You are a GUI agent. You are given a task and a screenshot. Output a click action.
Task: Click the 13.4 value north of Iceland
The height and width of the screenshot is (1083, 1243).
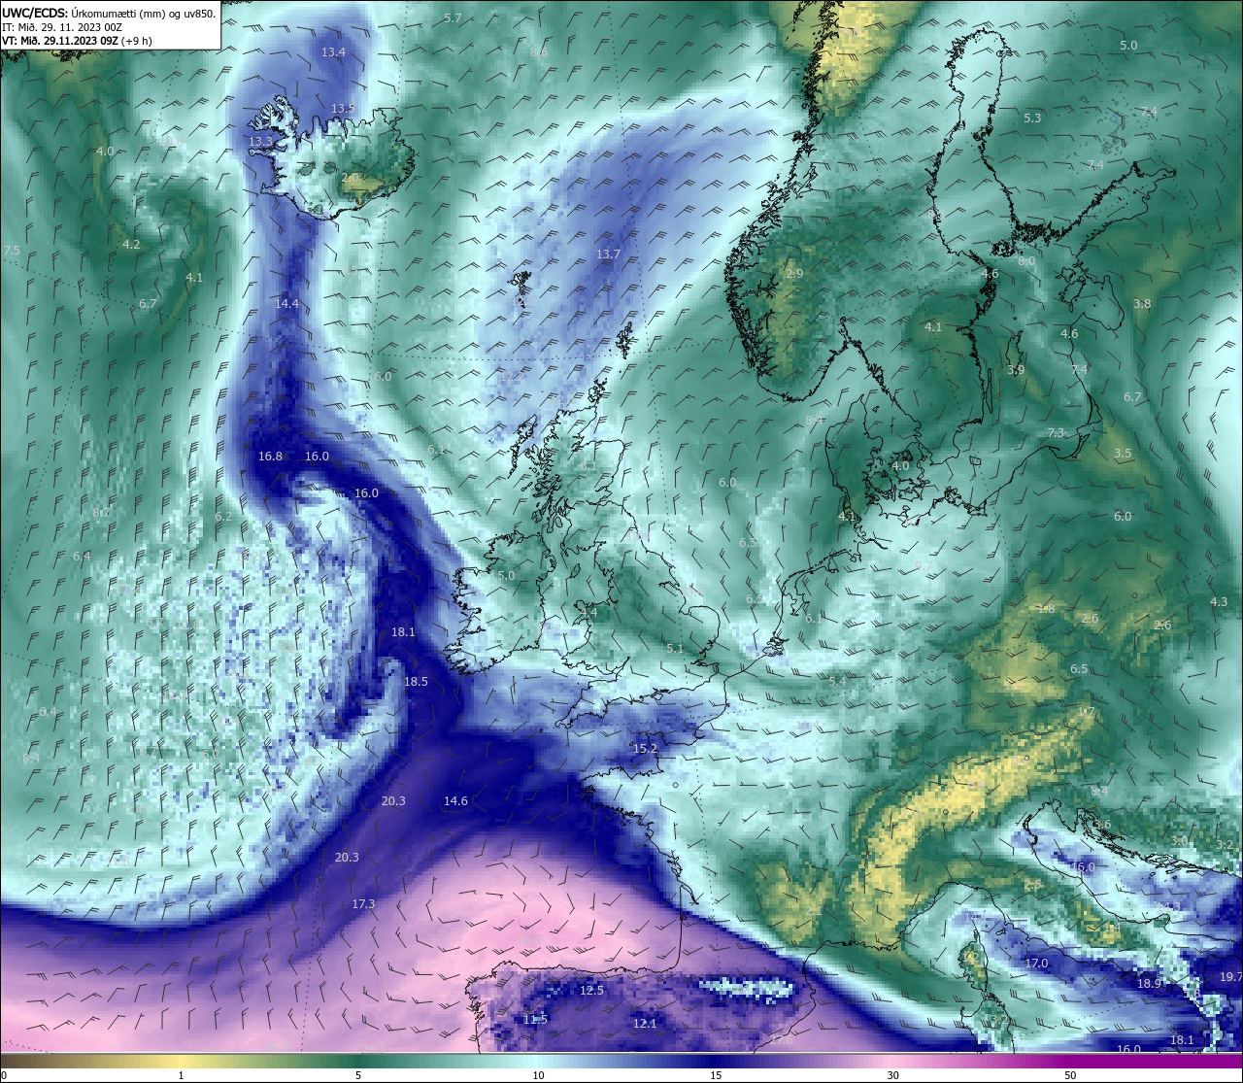[333, 51]
